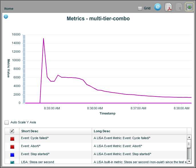Toggle Auto Scale Y Axis checkbox
196x168 pixels.
pyautogui.click(x=7, y=122)
